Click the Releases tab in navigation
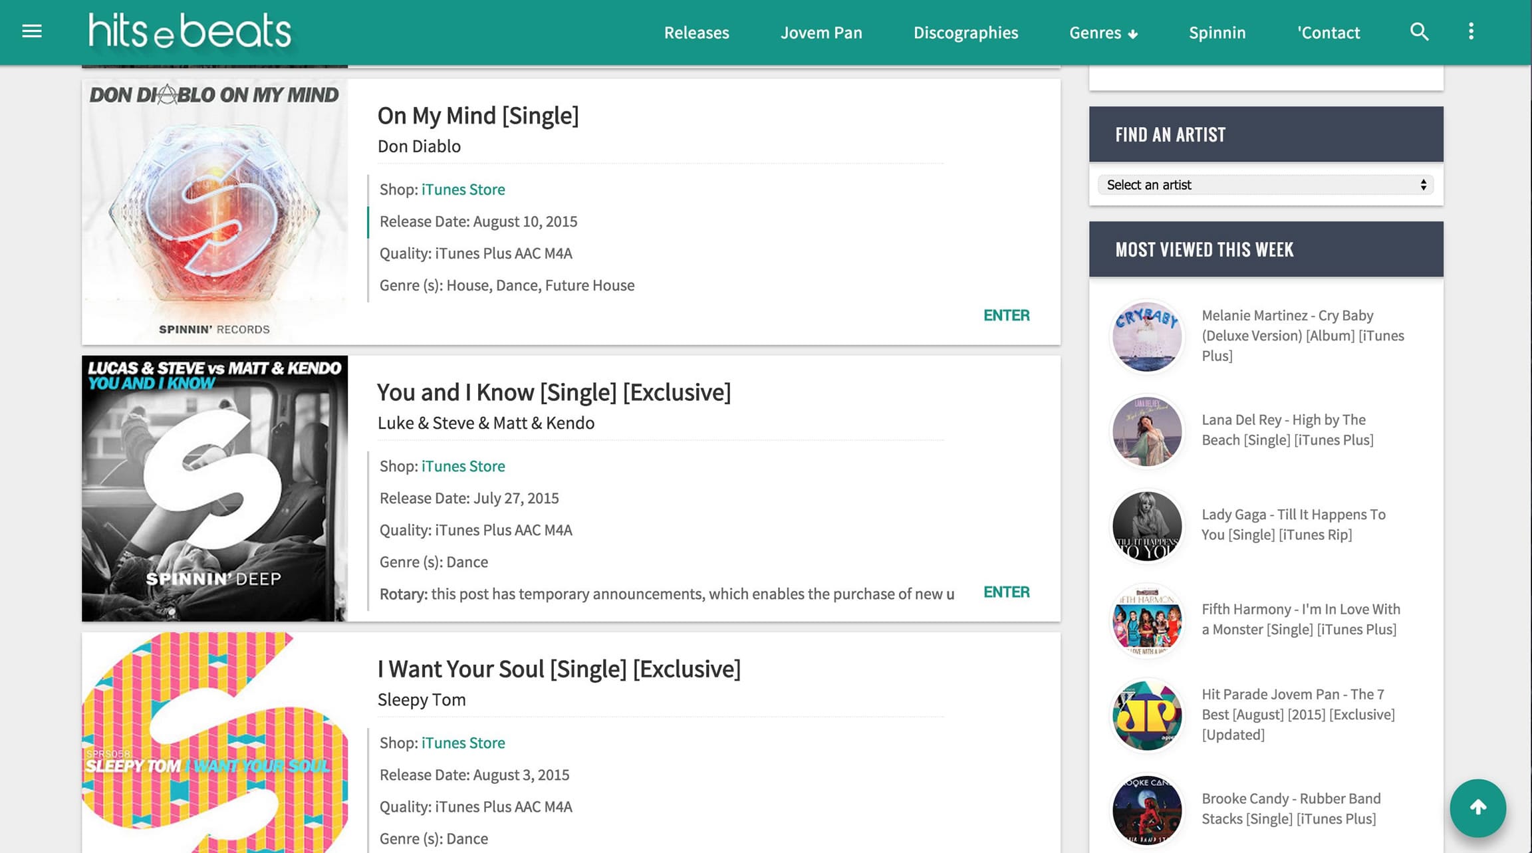This screenshot has width=1532, height=853. 698,31
